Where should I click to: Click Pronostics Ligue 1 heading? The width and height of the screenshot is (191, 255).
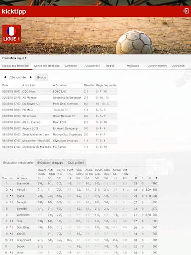[14, 58]
